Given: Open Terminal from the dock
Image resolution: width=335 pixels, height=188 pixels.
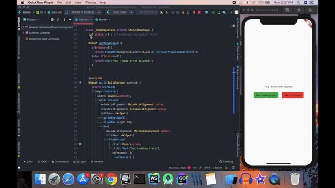Looking at the screenshot, I should tap(140, 179).
